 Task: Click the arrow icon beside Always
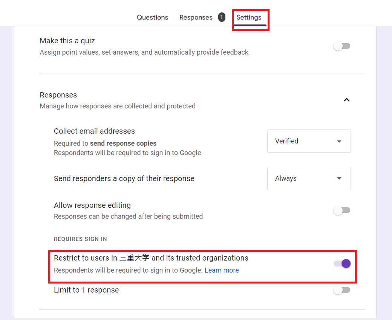339,178
